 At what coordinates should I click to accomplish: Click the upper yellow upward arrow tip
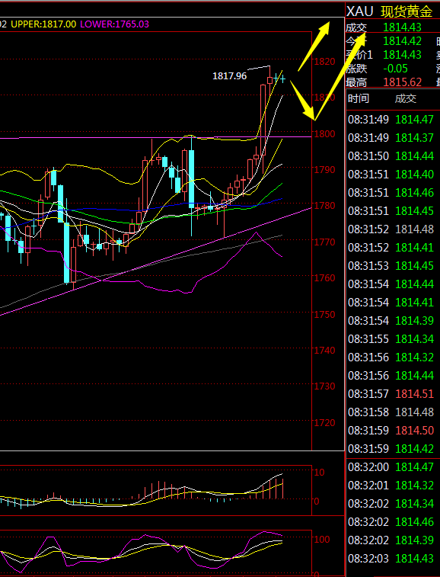(x=325, y=27)
